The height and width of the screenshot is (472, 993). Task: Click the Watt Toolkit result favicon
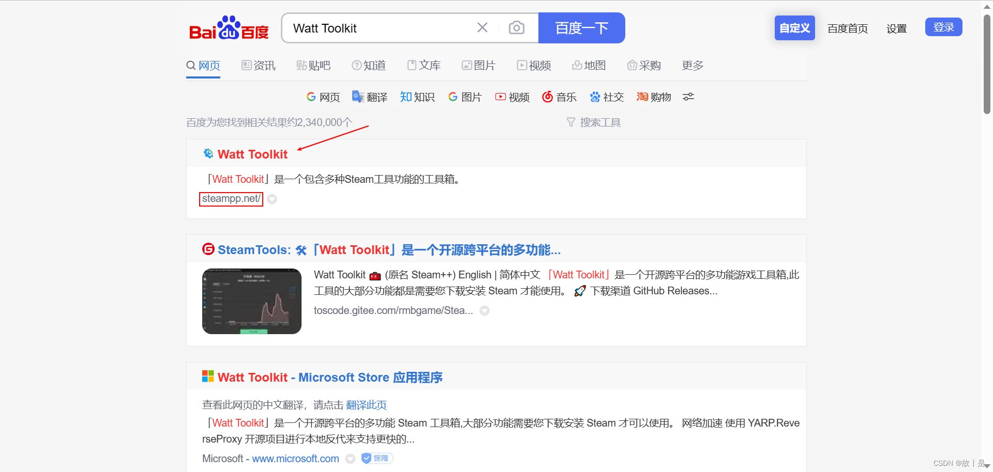click(208, 153)
